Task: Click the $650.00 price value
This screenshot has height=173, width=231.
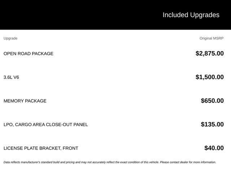Action: (x=212, y=101)
